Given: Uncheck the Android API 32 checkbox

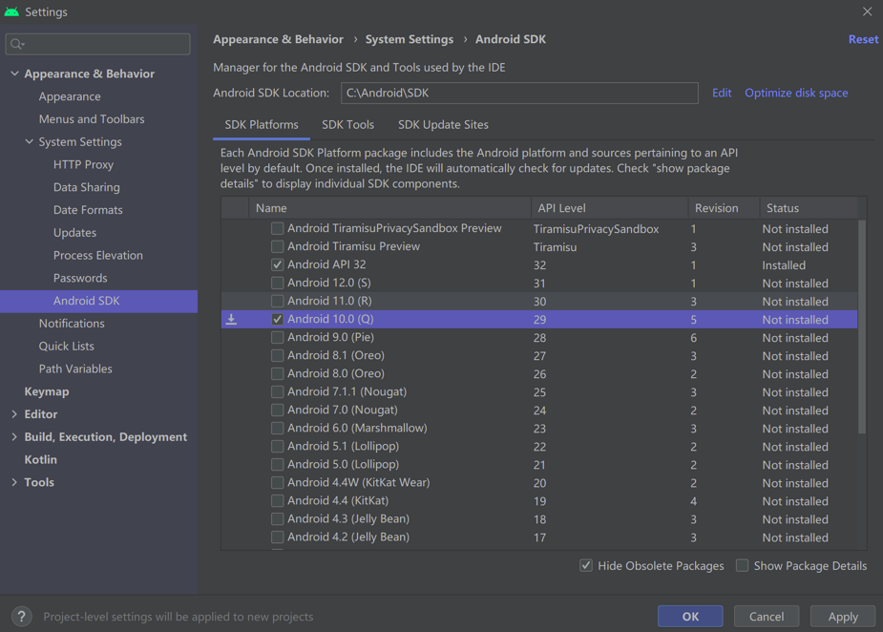Looking at the screenshot, I should 277,265.
